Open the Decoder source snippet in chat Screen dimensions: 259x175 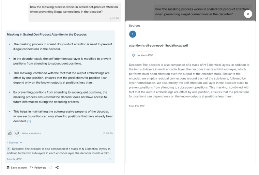pos(61,151)
